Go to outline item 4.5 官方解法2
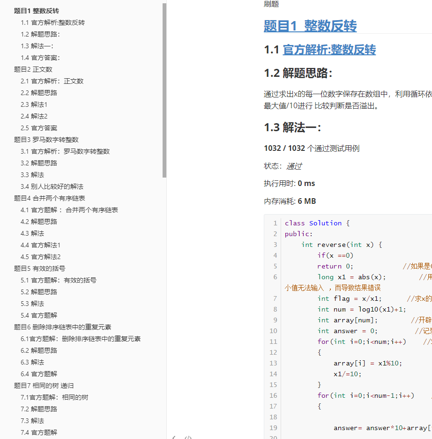The height and width of the screenshot is (439, 432). (41, 257)
